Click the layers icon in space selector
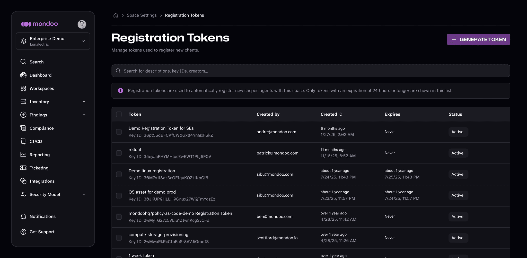 click(24, 41)
